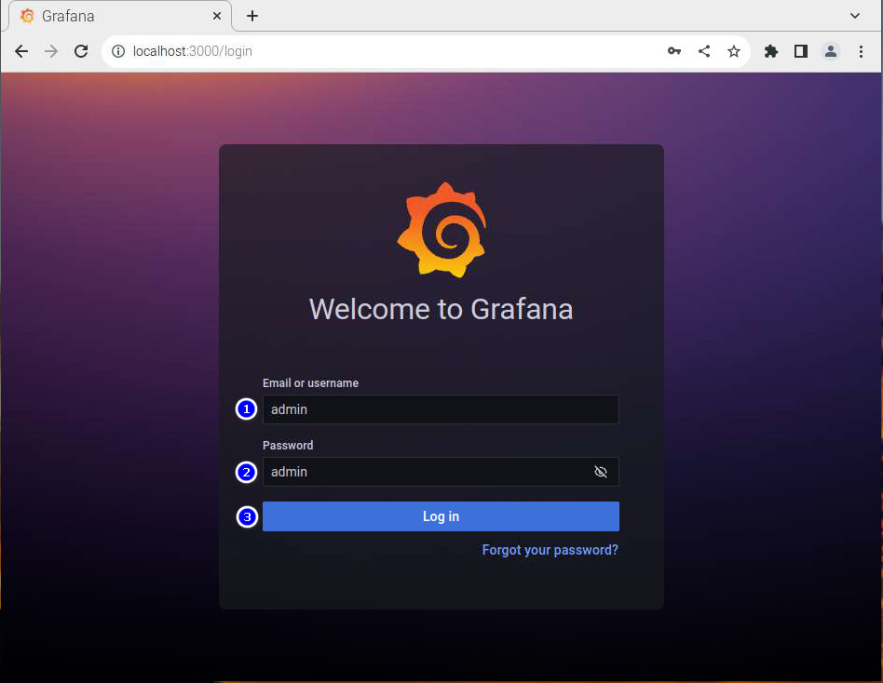Go back using the browser back arrow
The height and width of the screenshot is (683, 883).
[21, 51]
